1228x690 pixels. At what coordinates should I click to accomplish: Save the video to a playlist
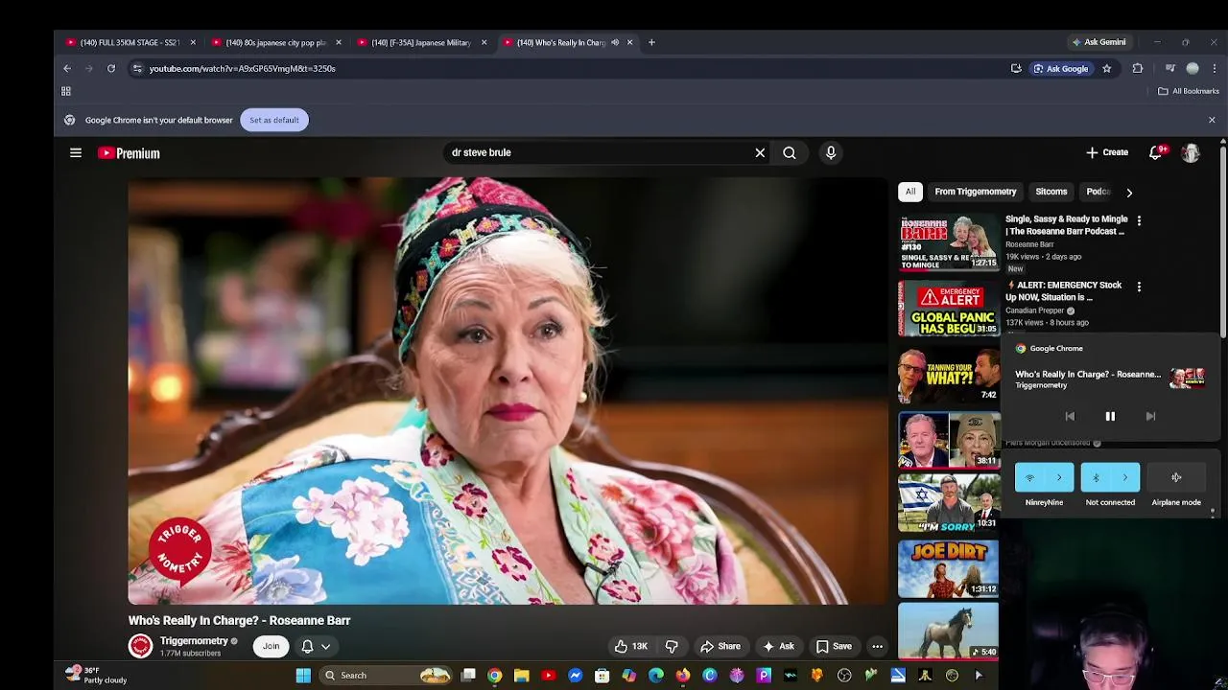click(834, 647)
